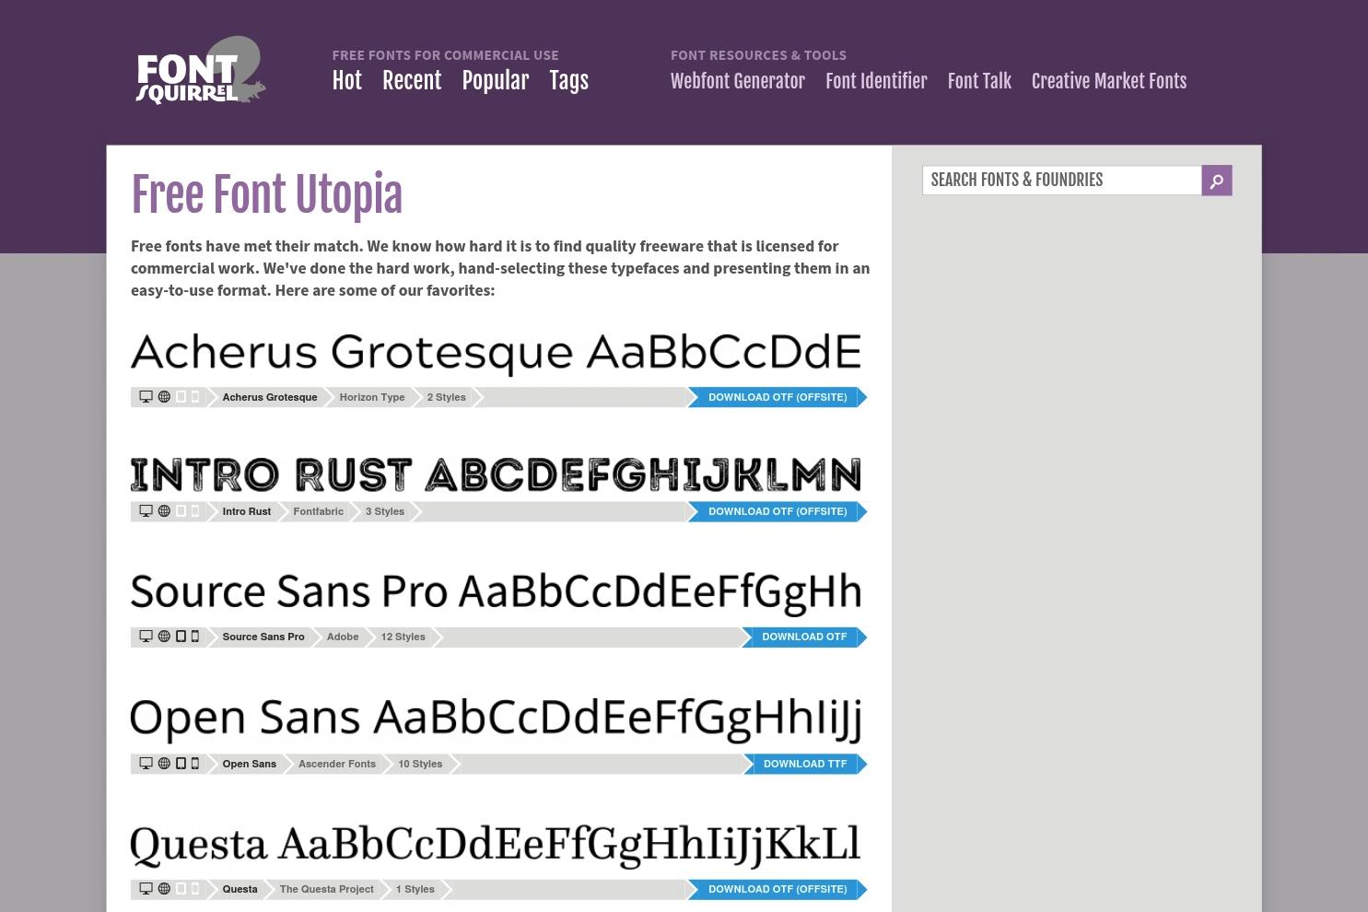The width and height of the screenshot is (1368, 912).
Task: Click the Intro Rust font preview
Action: pyautogui.click(x=496, y=474)
